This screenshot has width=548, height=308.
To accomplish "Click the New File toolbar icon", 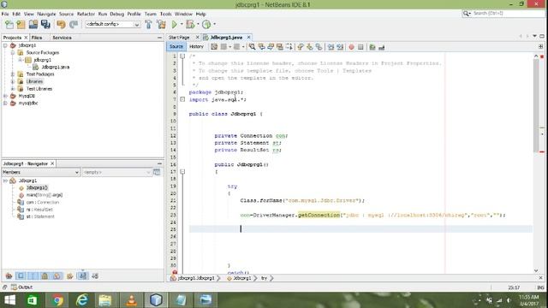I will coord(9,24).
